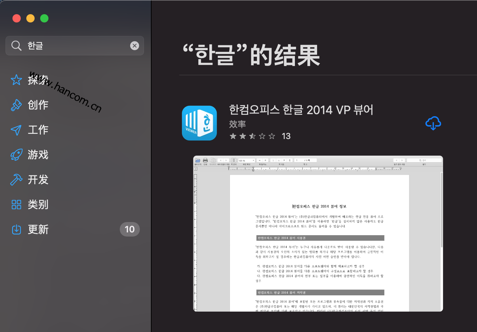Click the 效率 category label
The width and height of the screenshot is (477, 332).
237,124
